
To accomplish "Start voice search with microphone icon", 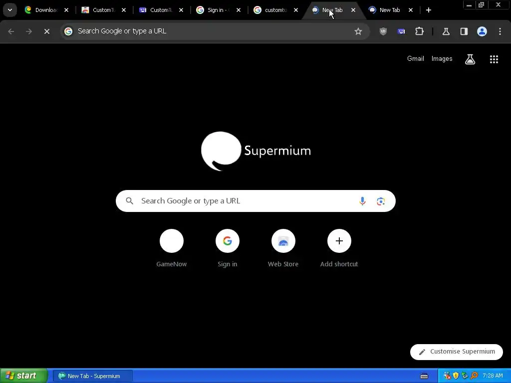I will click(362, 201).
